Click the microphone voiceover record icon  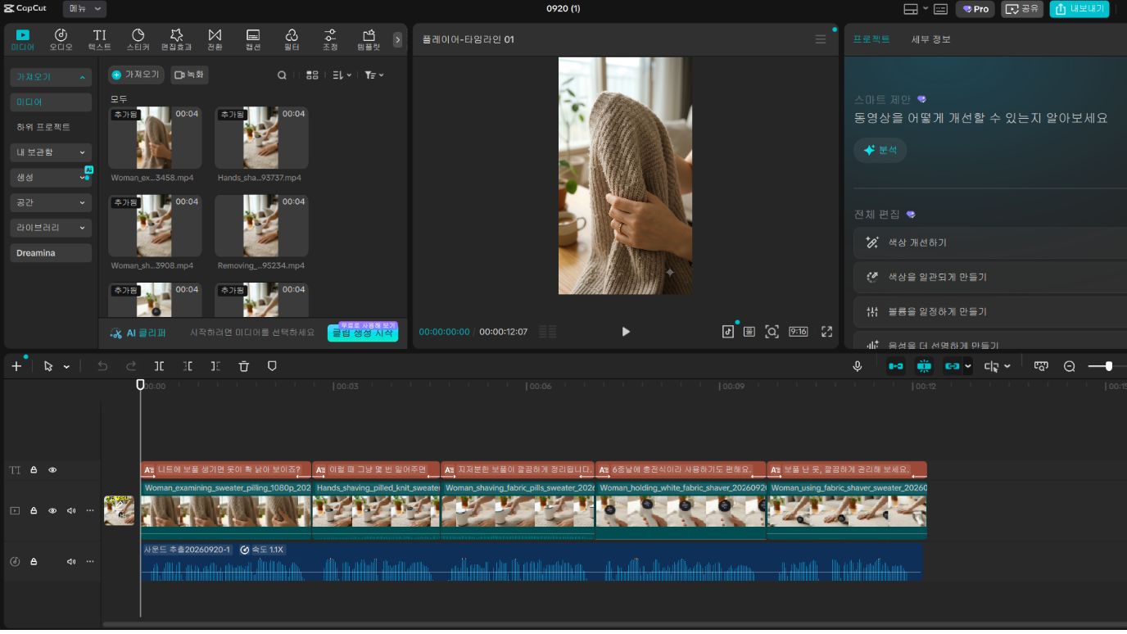[857, 366]
